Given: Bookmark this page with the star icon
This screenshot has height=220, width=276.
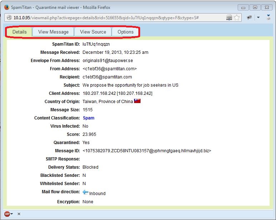Looking at the screenshot, I should click(x=237, y=17).
